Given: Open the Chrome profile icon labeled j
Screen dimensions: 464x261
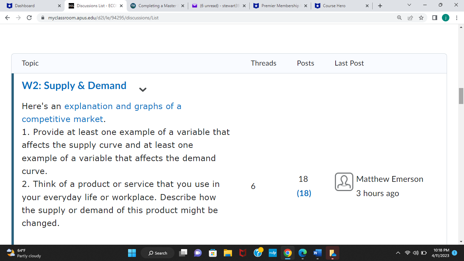Looking at the screenshot, I should (446, 18).
